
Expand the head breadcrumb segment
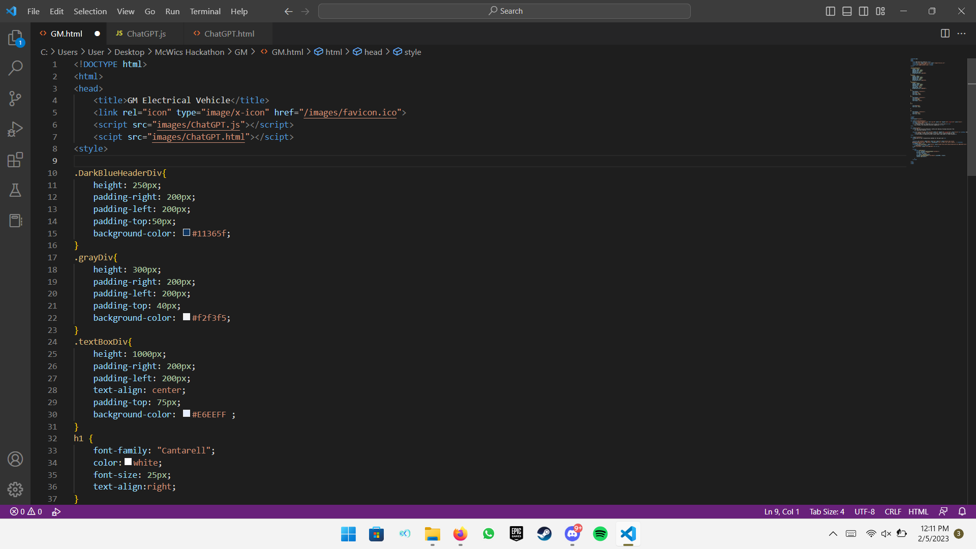pyautogui.click(x=373, y=52)
